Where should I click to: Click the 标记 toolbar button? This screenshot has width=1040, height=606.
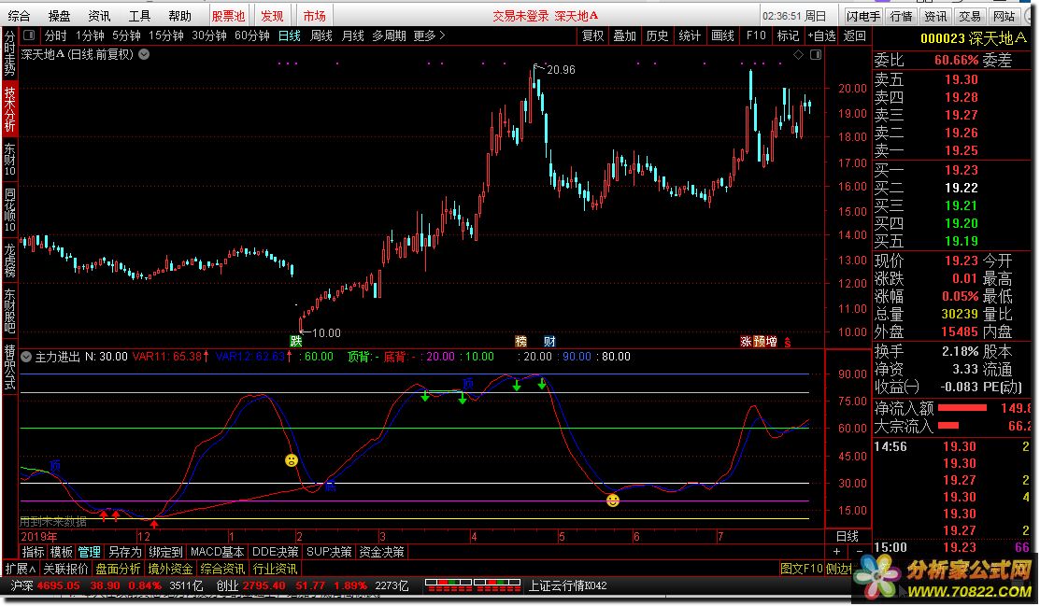[788, 35]
